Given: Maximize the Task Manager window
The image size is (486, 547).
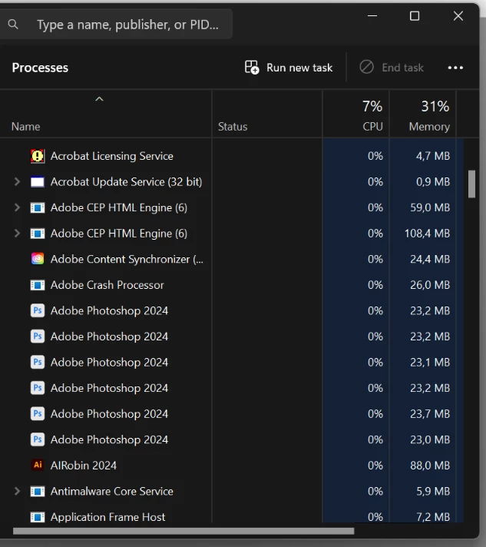Looking at the screenshot, I should click(415, 15).
